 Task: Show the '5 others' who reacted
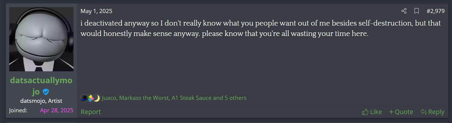236,98
